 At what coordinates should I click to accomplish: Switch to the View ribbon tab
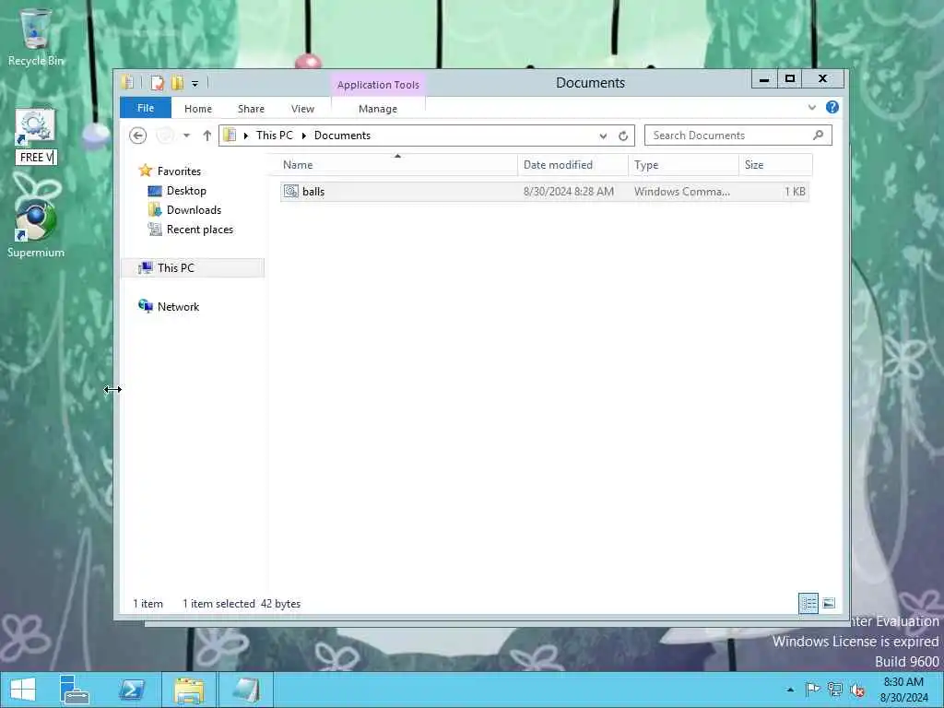point(302,109)
